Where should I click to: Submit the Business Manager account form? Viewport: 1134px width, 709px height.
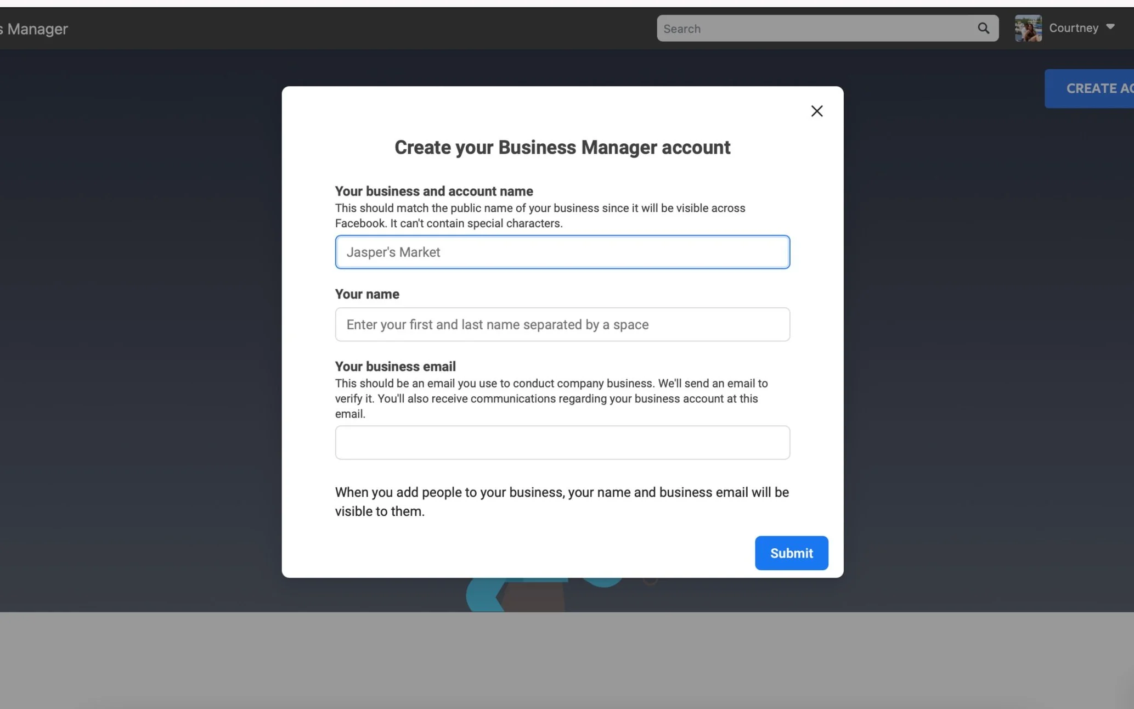pos(791,553)
